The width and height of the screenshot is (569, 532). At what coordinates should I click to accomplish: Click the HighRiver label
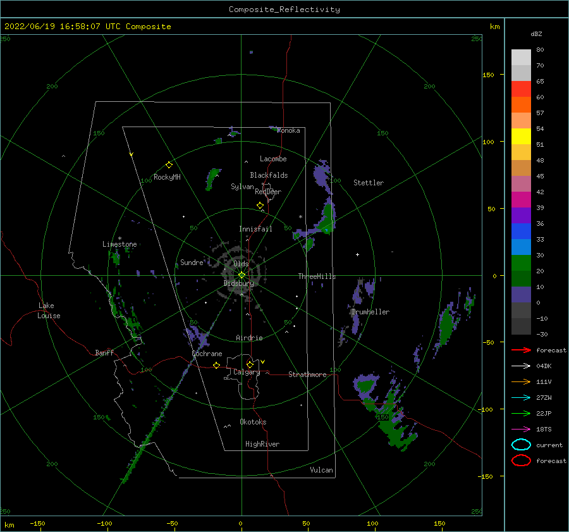[262, 444]
